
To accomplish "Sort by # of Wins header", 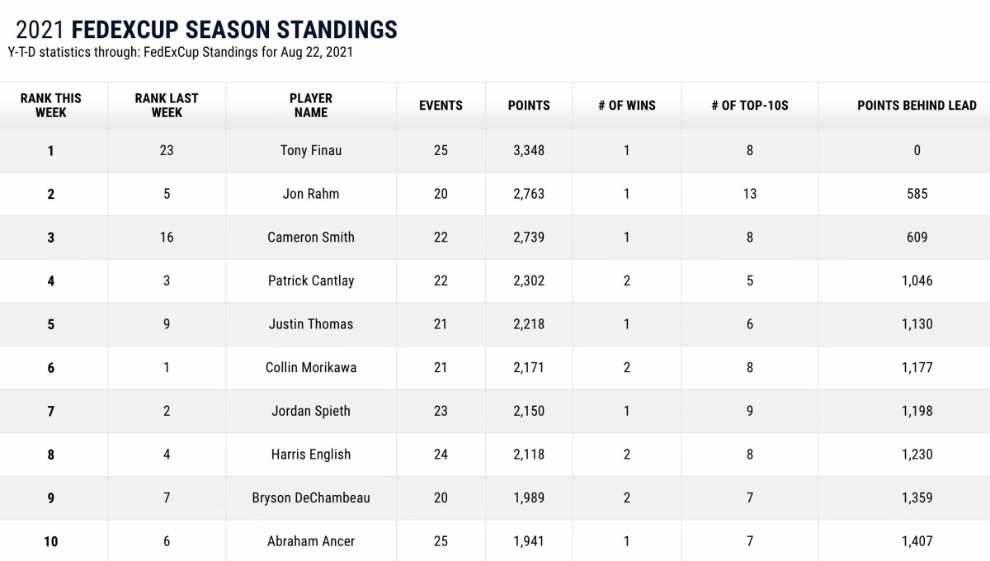I will pyautogui.click(x=627, y=106).
